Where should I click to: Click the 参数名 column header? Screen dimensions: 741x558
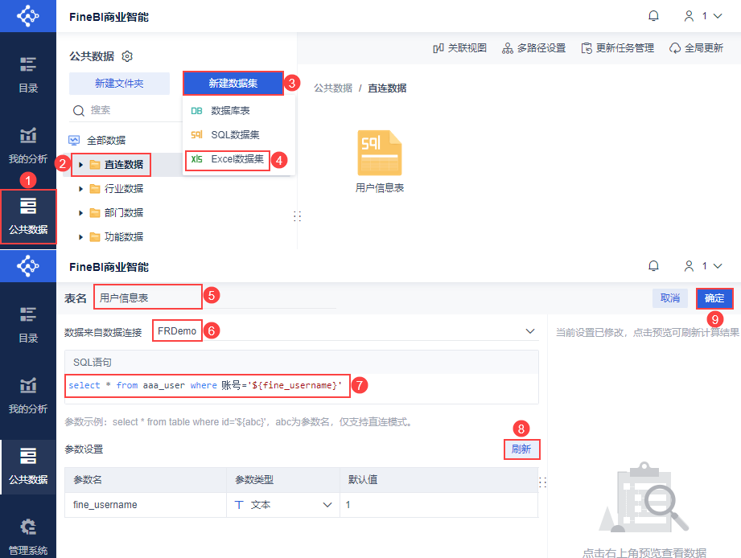click(146, 480)
